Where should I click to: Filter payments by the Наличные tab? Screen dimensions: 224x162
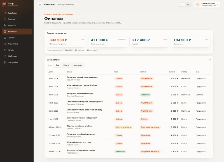[77, 65]
